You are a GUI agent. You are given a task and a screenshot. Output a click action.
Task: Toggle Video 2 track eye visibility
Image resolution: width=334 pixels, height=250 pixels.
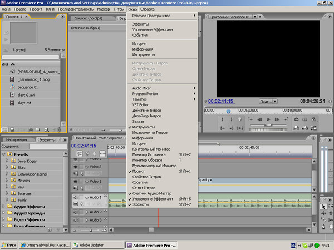(76, 167)
